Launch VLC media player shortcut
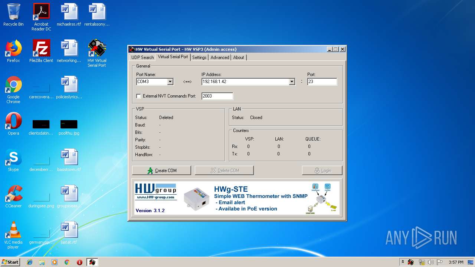The height and width of the screenshot is (267, 475). click(13, 235)
